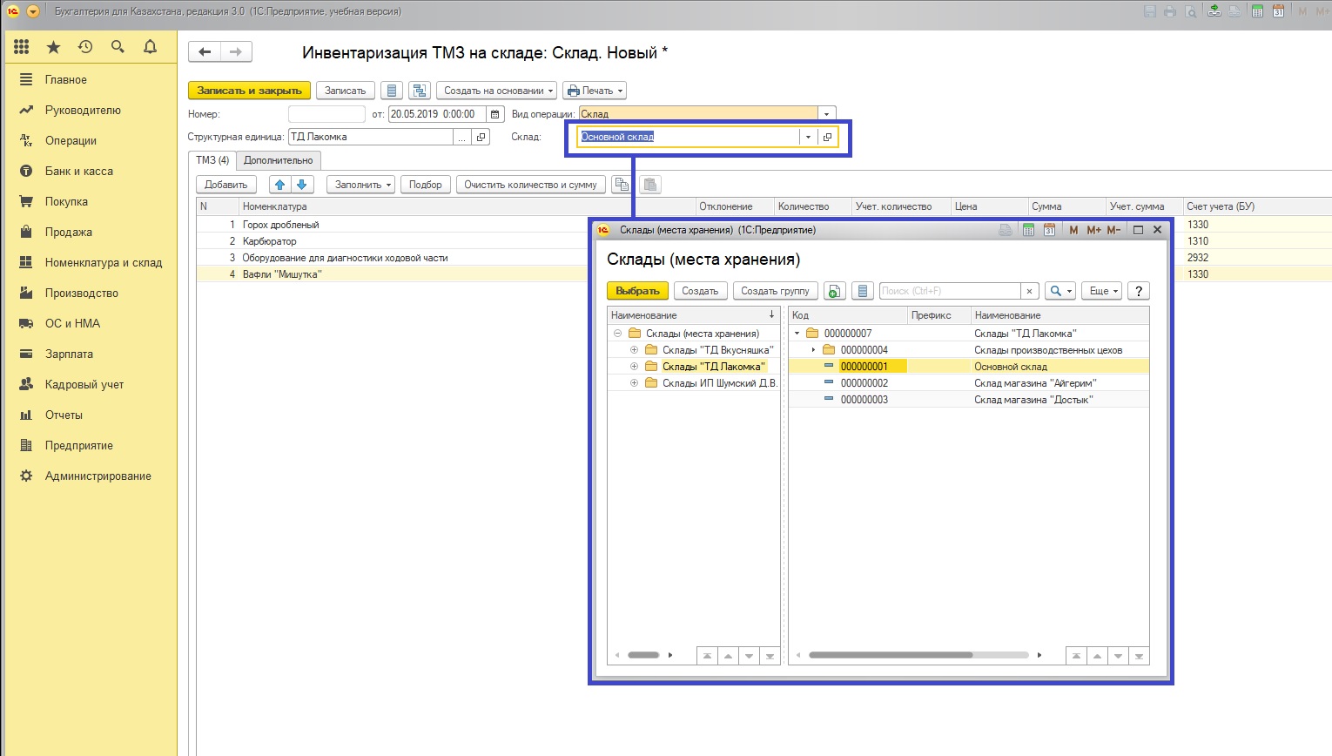The width and height of the screenshot is (1332, 756).
Task: Open related documents structure icon
Action: pos(420,91)
